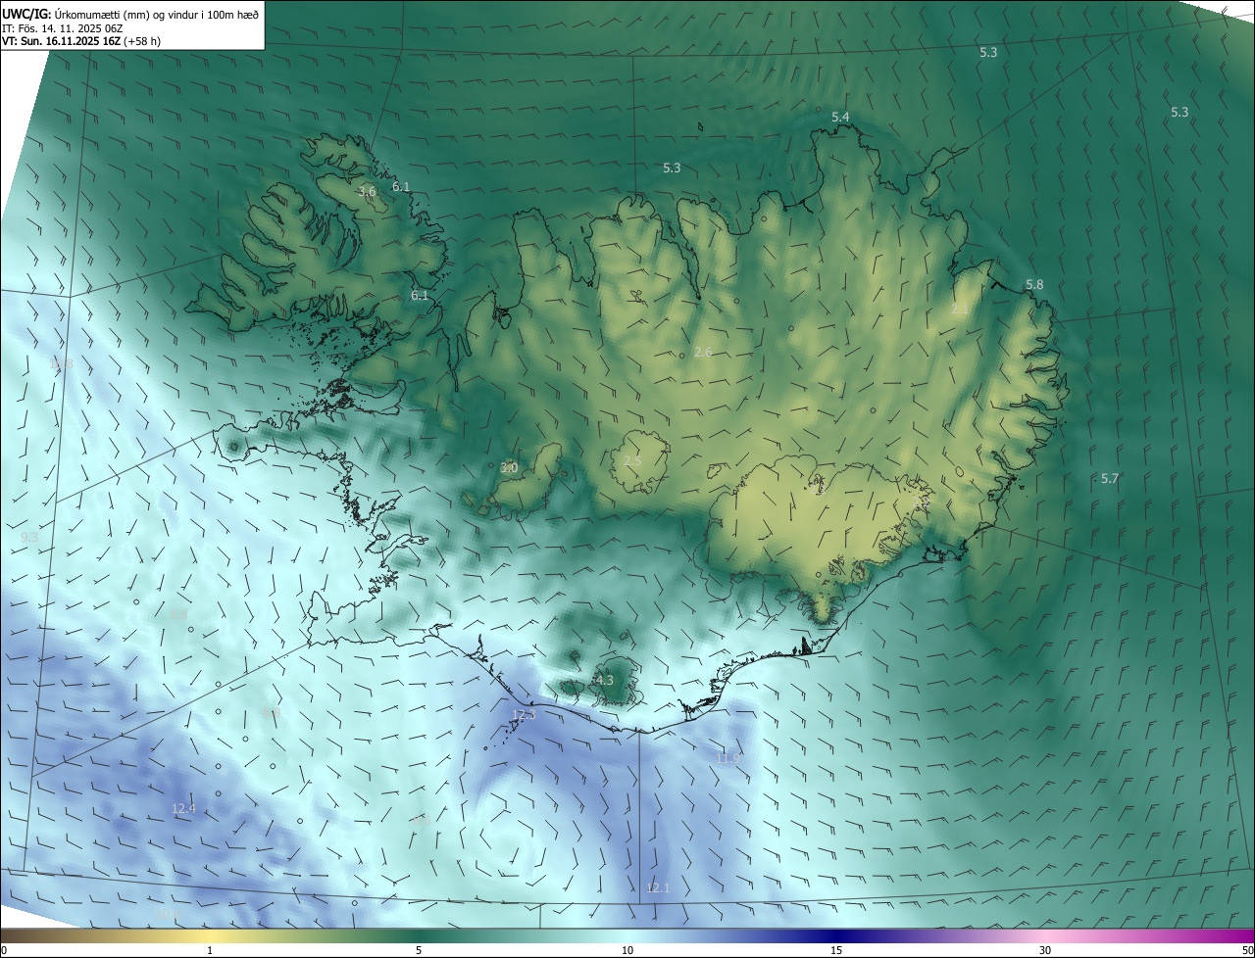Click the colorbar tick label 1

210,951
